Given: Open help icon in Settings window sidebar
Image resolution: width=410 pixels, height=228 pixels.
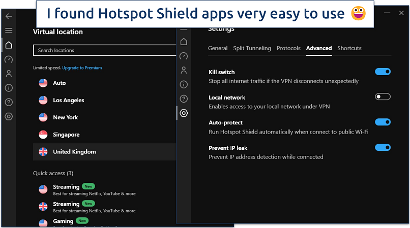Looking at the screenshot, I should [184, 99].
